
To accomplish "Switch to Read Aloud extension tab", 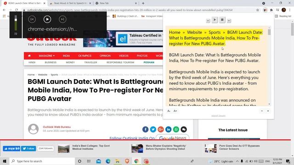I will [x=70, y=3].
